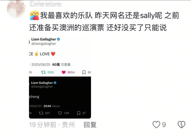Click the retweet icon showing 697

41,113
